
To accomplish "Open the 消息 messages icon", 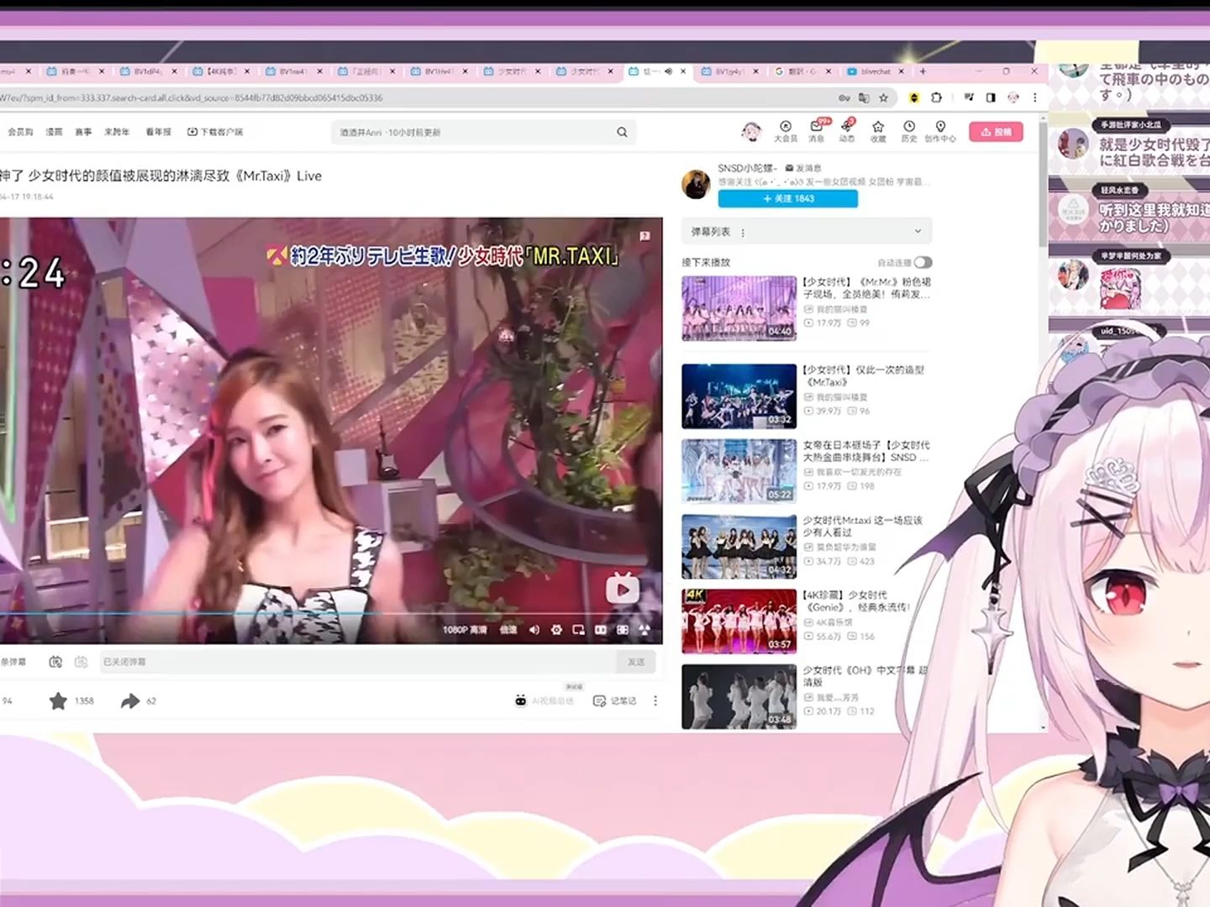I will click(x=817, y=131).
